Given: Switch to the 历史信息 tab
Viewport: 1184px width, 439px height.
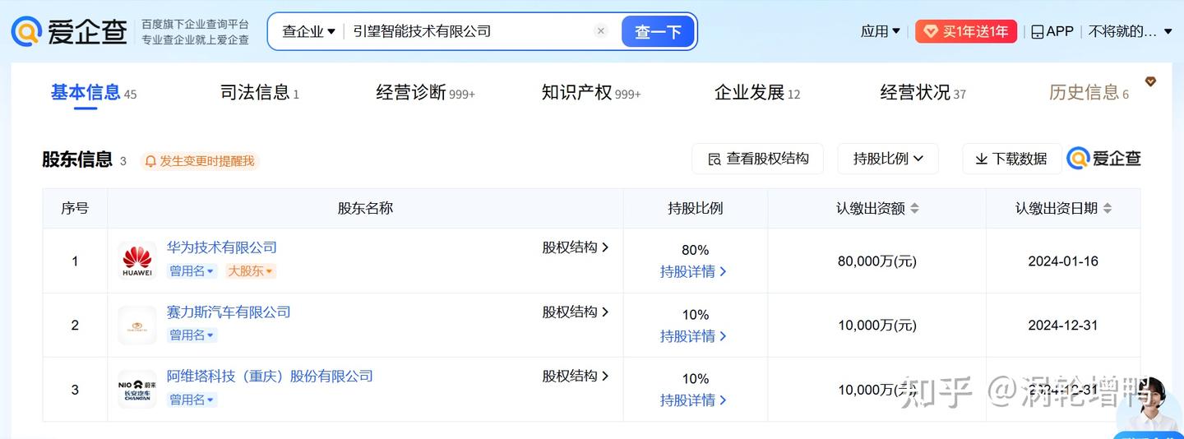Looking at the screenshot, I should 1089,92.
